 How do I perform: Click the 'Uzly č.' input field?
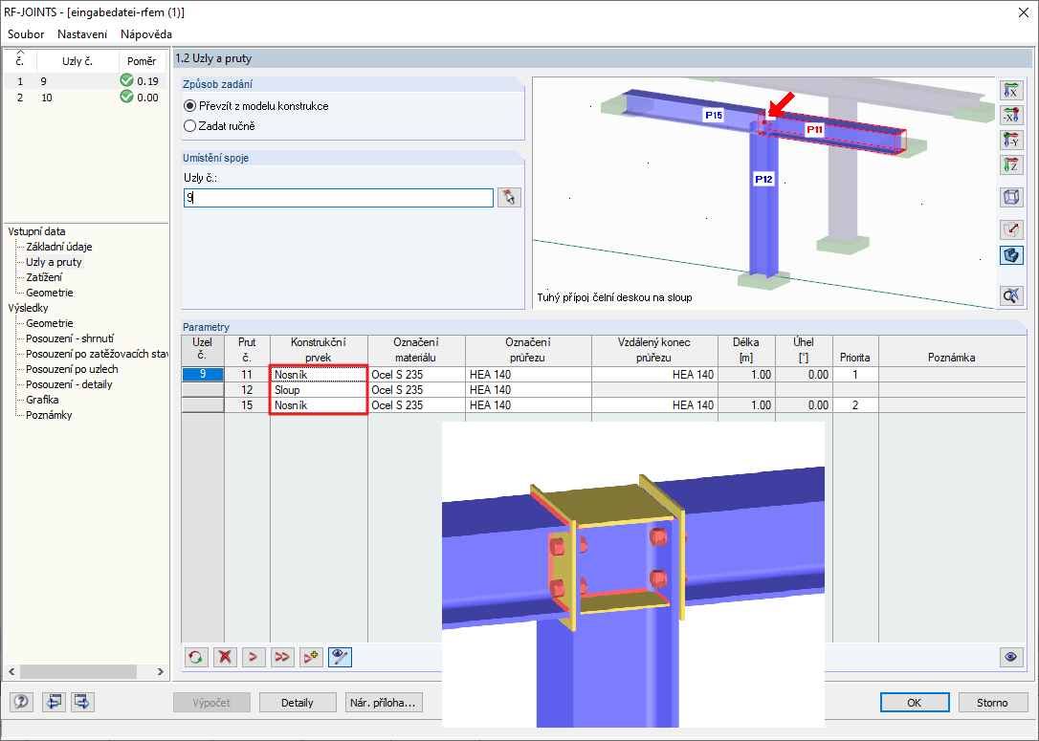pyautogui.click(x=339, y=197)
